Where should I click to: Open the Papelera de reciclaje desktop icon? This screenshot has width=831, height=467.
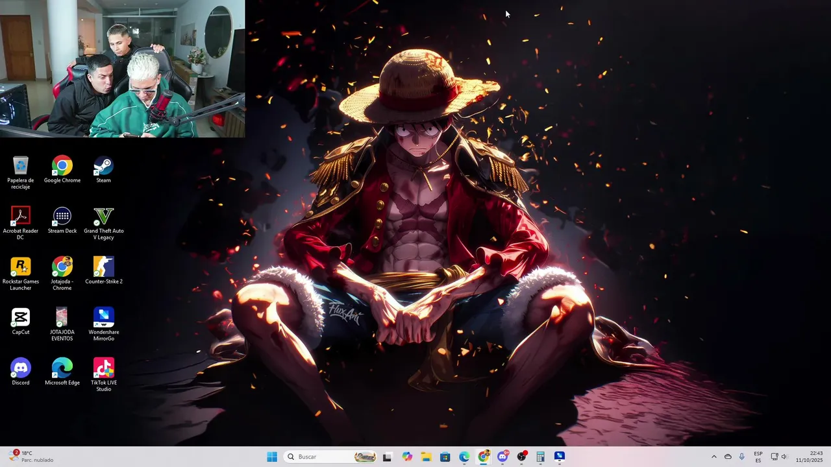tap(21, 172)
